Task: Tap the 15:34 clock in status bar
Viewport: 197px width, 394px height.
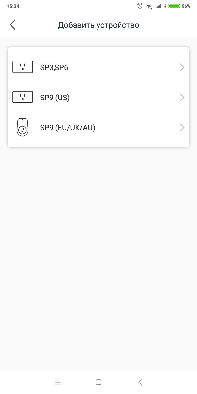Action: pos(13,6)
